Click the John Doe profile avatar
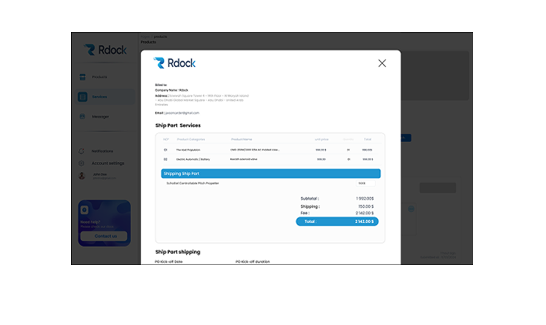This screenshot has height=325, width=546. click(x=82, y=176)
